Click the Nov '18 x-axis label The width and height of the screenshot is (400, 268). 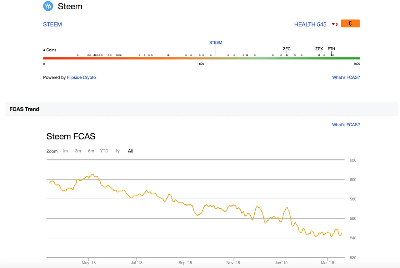tap(233, 263)
